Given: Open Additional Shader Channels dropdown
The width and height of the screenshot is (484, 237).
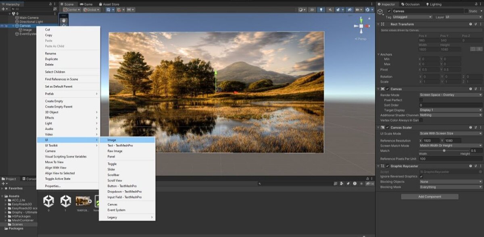Looking at the screenshot, I should click(x=451, y=115).
